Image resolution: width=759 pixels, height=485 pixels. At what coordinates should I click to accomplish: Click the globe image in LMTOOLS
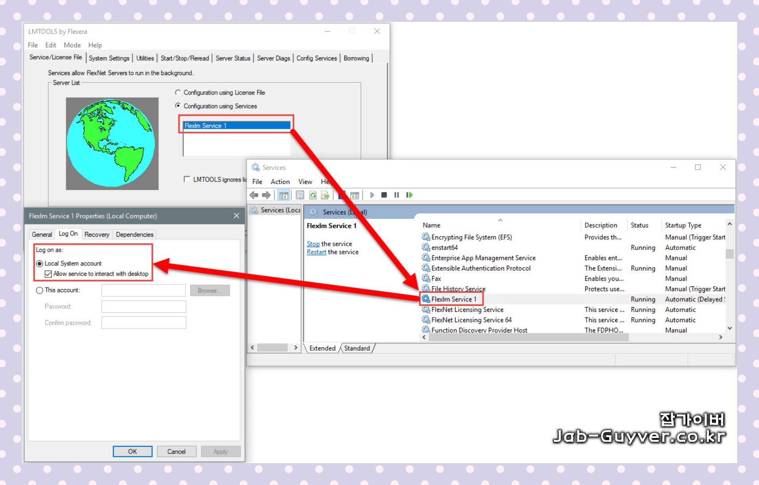click(112, 143)
